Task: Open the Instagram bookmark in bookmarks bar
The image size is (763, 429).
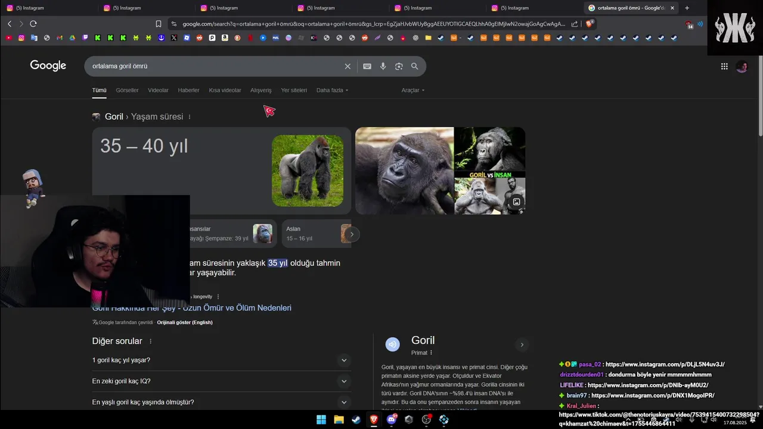Action: point(21,38)
